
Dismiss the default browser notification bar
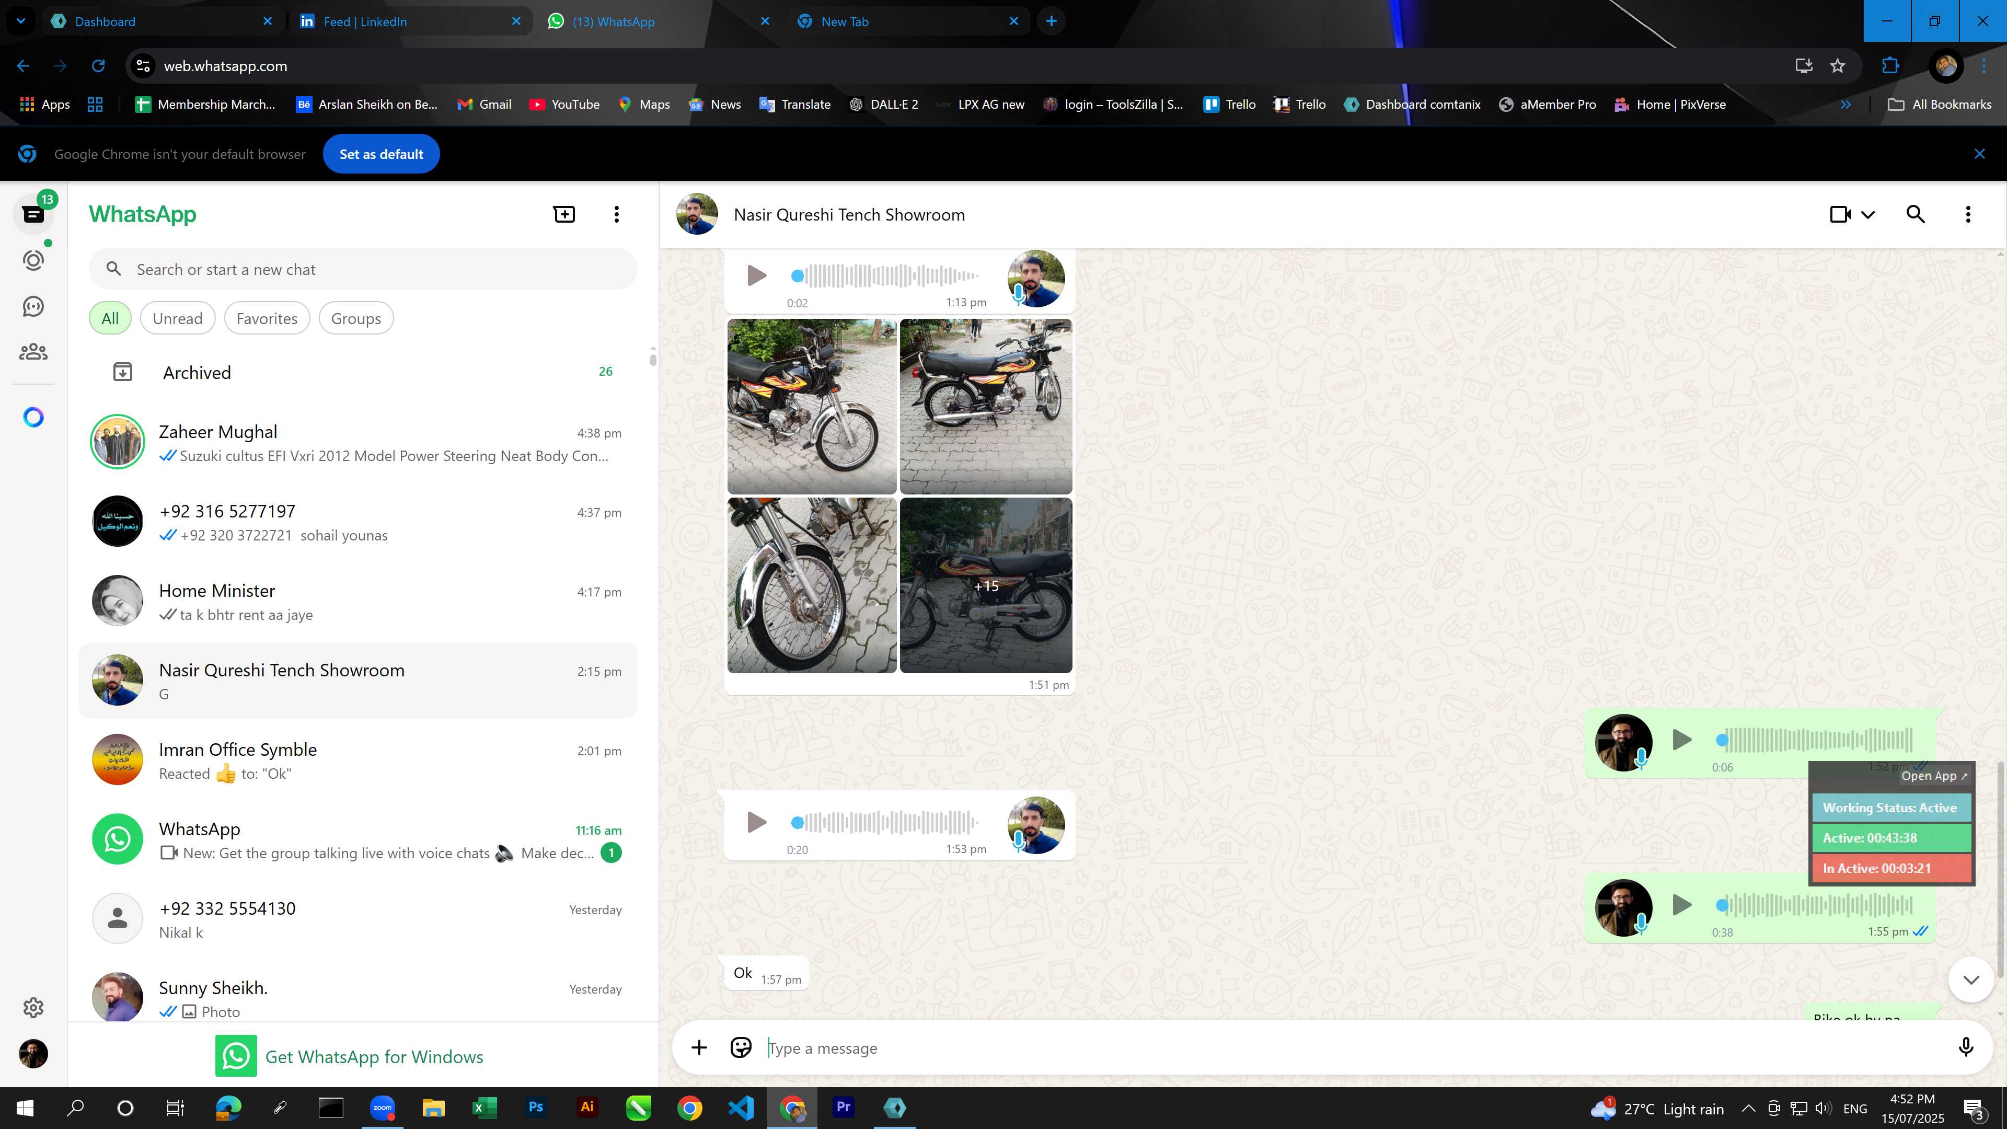(1980, 154)
